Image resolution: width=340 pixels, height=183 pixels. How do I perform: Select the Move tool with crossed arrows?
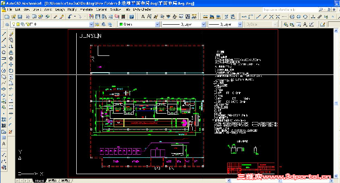coord(11,64)
